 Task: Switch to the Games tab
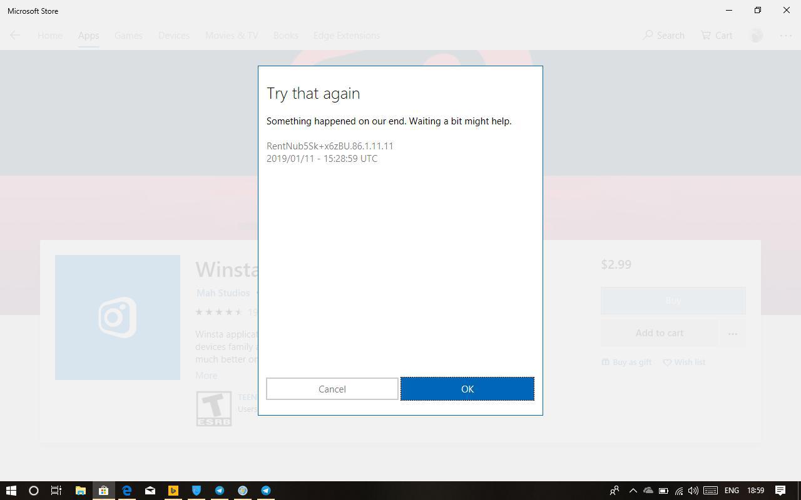coord(128,36)
